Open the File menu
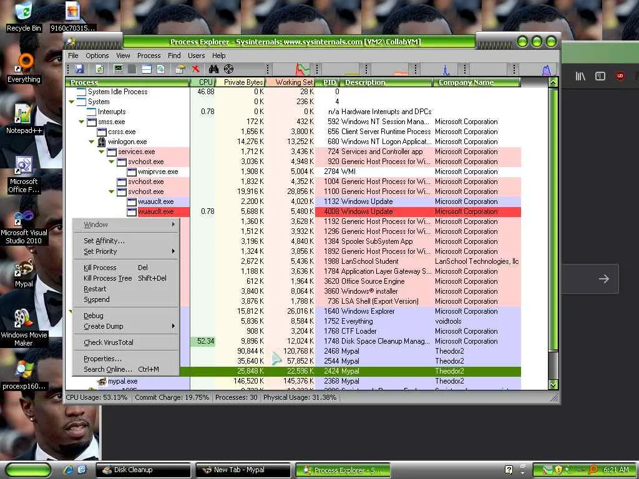Viewport: 639px width, 479px height. [x=74, y=56]
